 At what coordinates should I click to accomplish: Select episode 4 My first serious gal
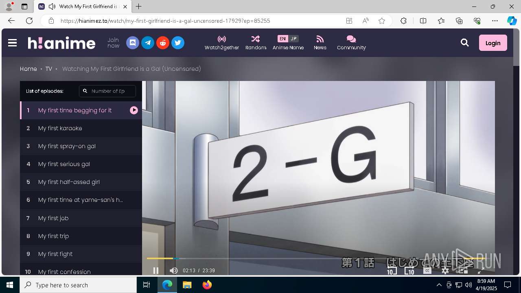[81, 164]
